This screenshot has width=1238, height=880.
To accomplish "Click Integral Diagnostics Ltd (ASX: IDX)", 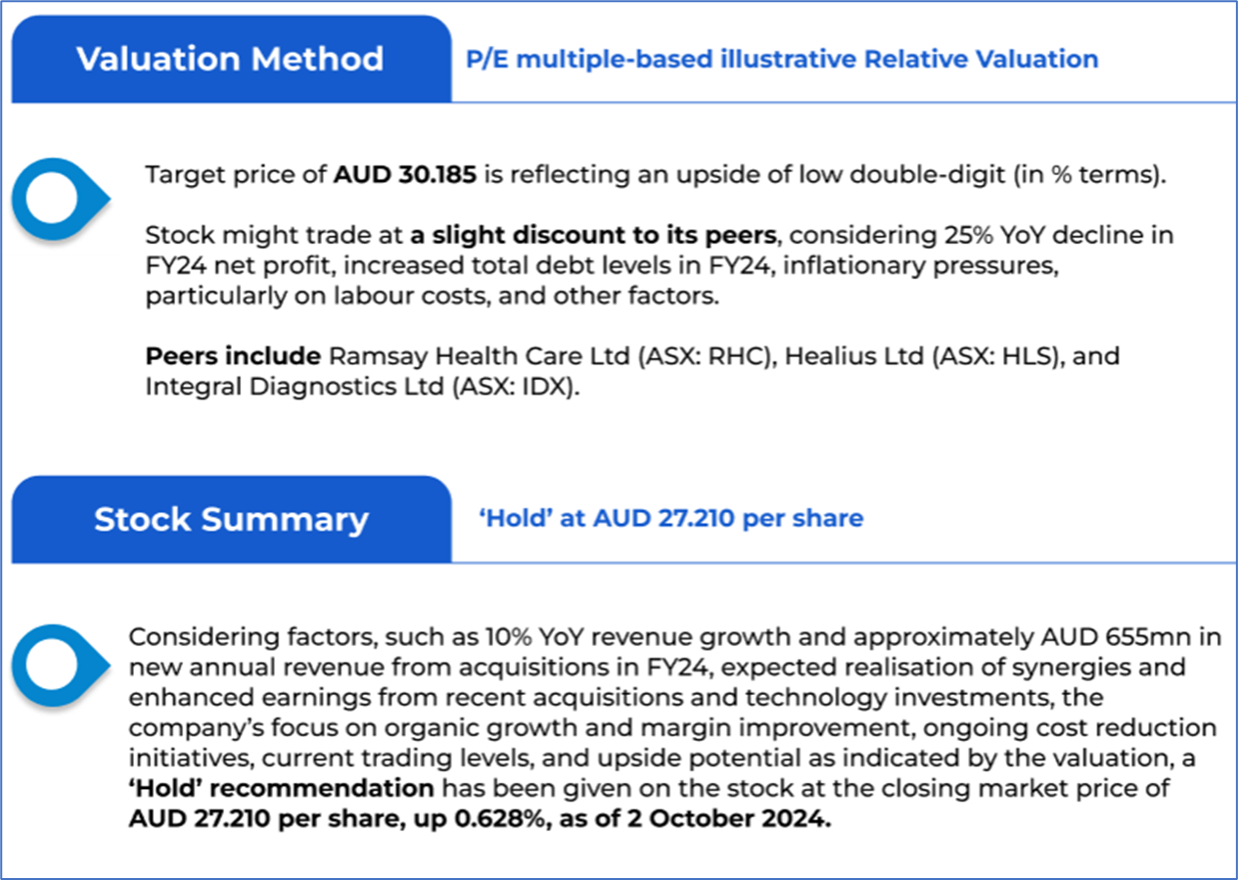I will tap(363, 387).
